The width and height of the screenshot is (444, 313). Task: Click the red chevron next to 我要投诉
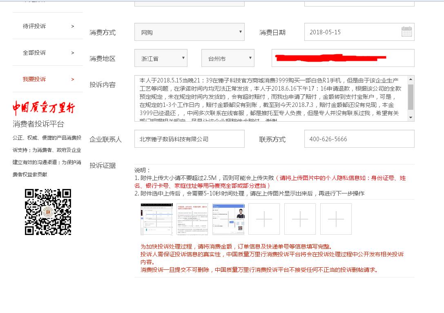pyautogui.click(x=73, y=80)
